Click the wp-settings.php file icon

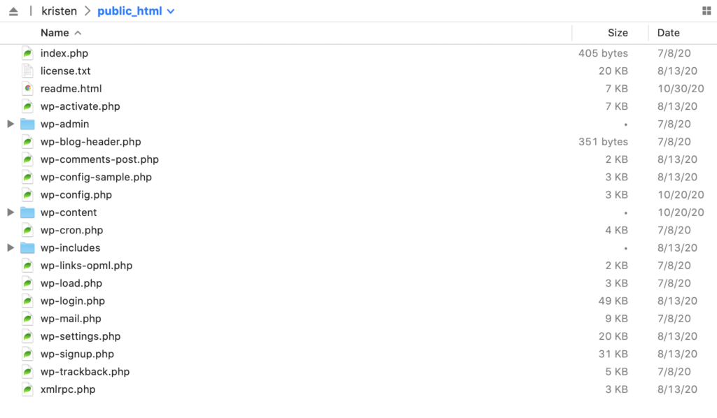27,336
